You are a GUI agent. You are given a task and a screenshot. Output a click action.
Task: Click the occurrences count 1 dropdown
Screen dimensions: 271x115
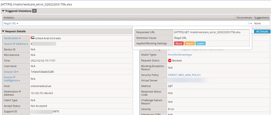(x=250, y=24)
